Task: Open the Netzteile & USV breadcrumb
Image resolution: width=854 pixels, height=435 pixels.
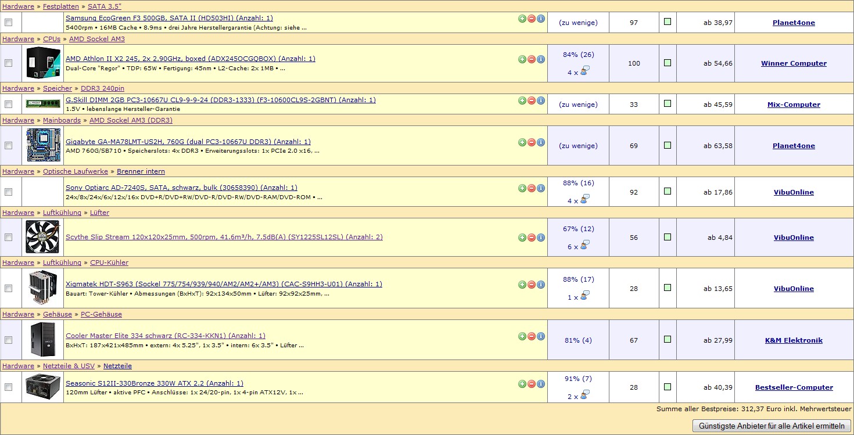Action: pos(69,366)
